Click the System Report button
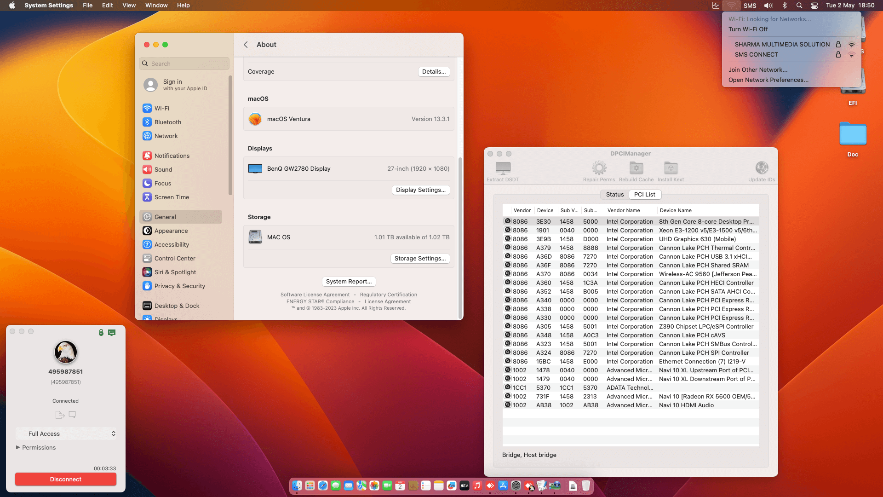Image resolution: width=883 pixels, height=497 pixels. pos(349,282)
